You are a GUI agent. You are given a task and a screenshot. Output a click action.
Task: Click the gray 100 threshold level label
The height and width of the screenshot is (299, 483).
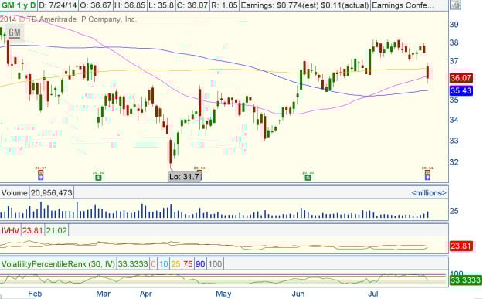215,264
